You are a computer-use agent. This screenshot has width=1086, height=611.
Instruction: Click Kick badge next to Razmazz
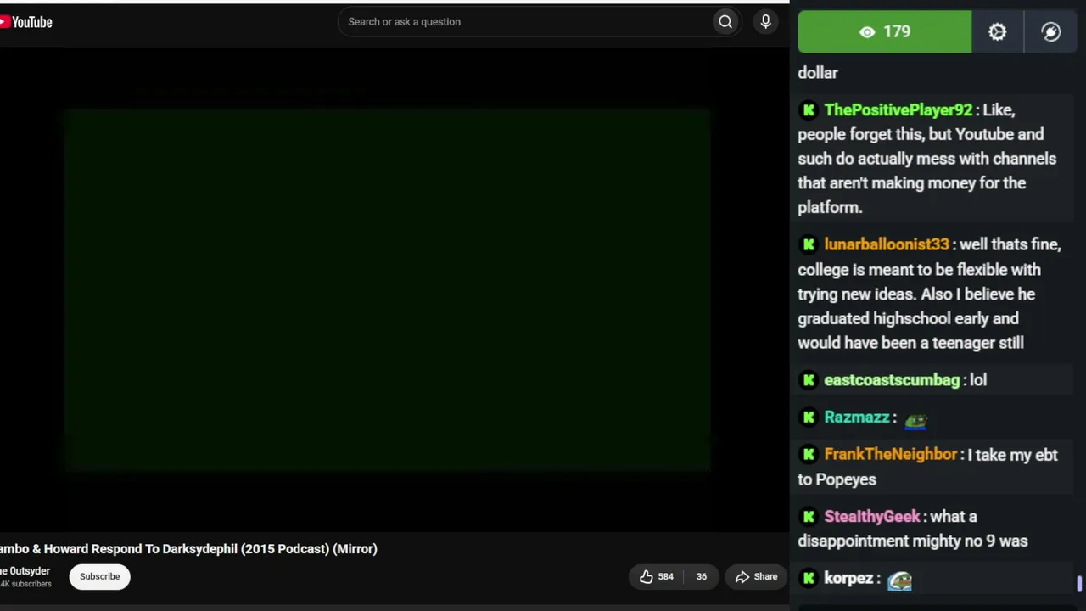(809, 418)
